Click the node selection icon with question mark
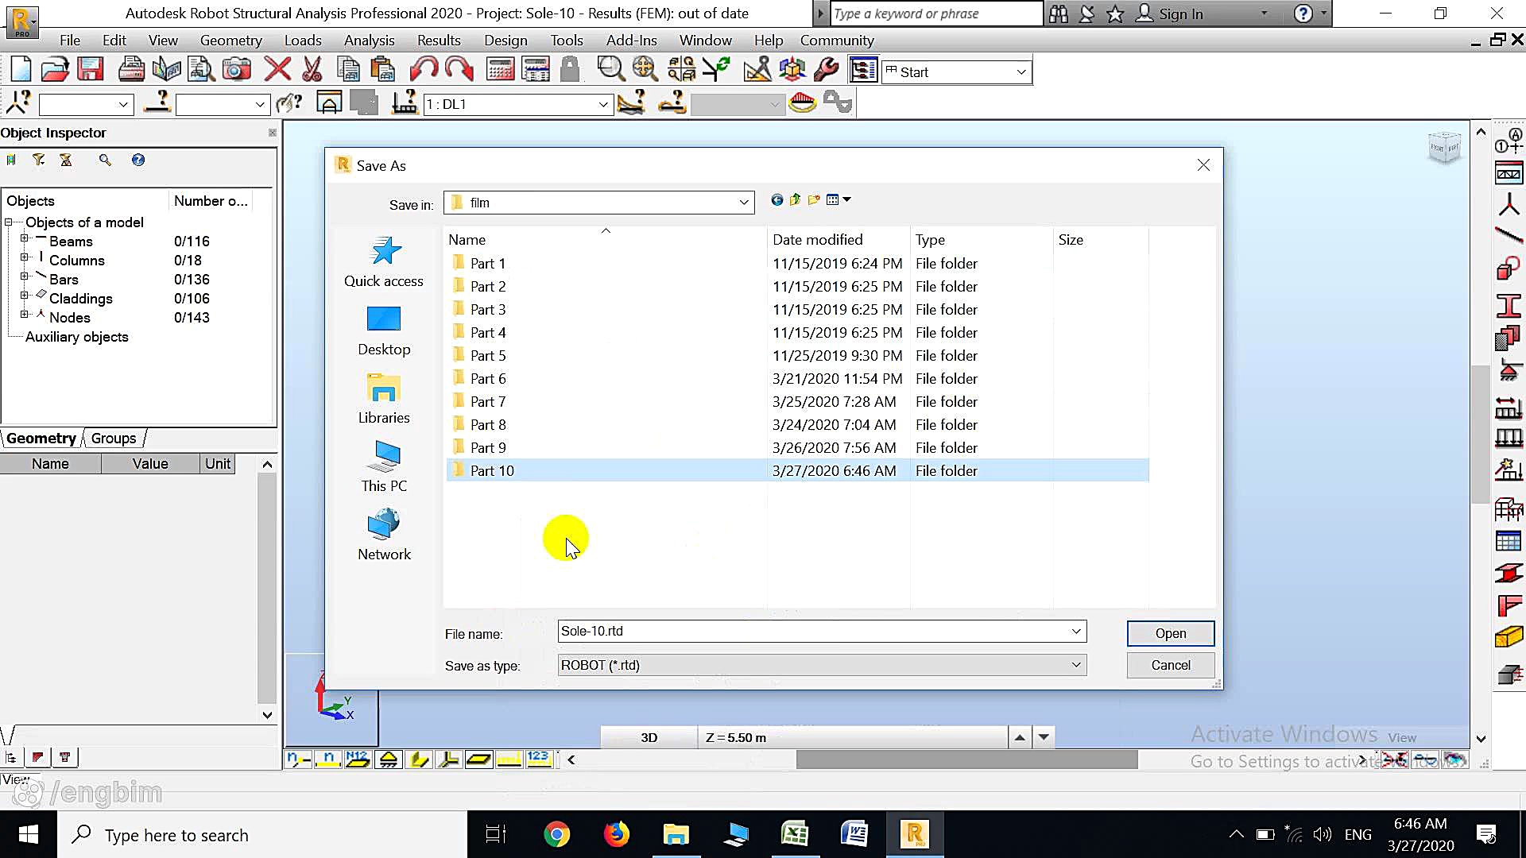Image resolution: width=1526 pixels, height=858 pixels. point(18,103)
